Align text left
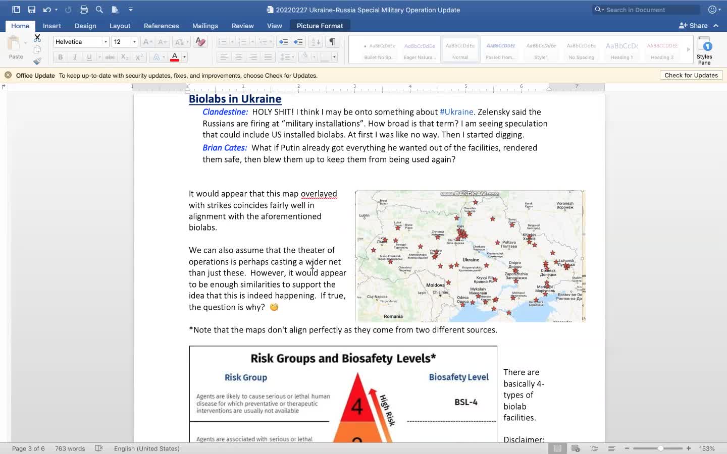The height and width of the screenshot is (454, 727). tap(224, 57)
